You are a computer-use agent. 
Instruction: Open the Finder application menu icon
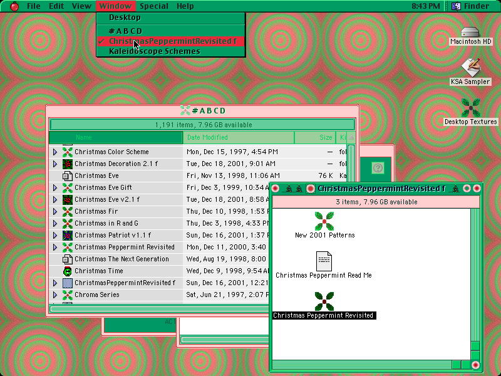pos(456,6)
